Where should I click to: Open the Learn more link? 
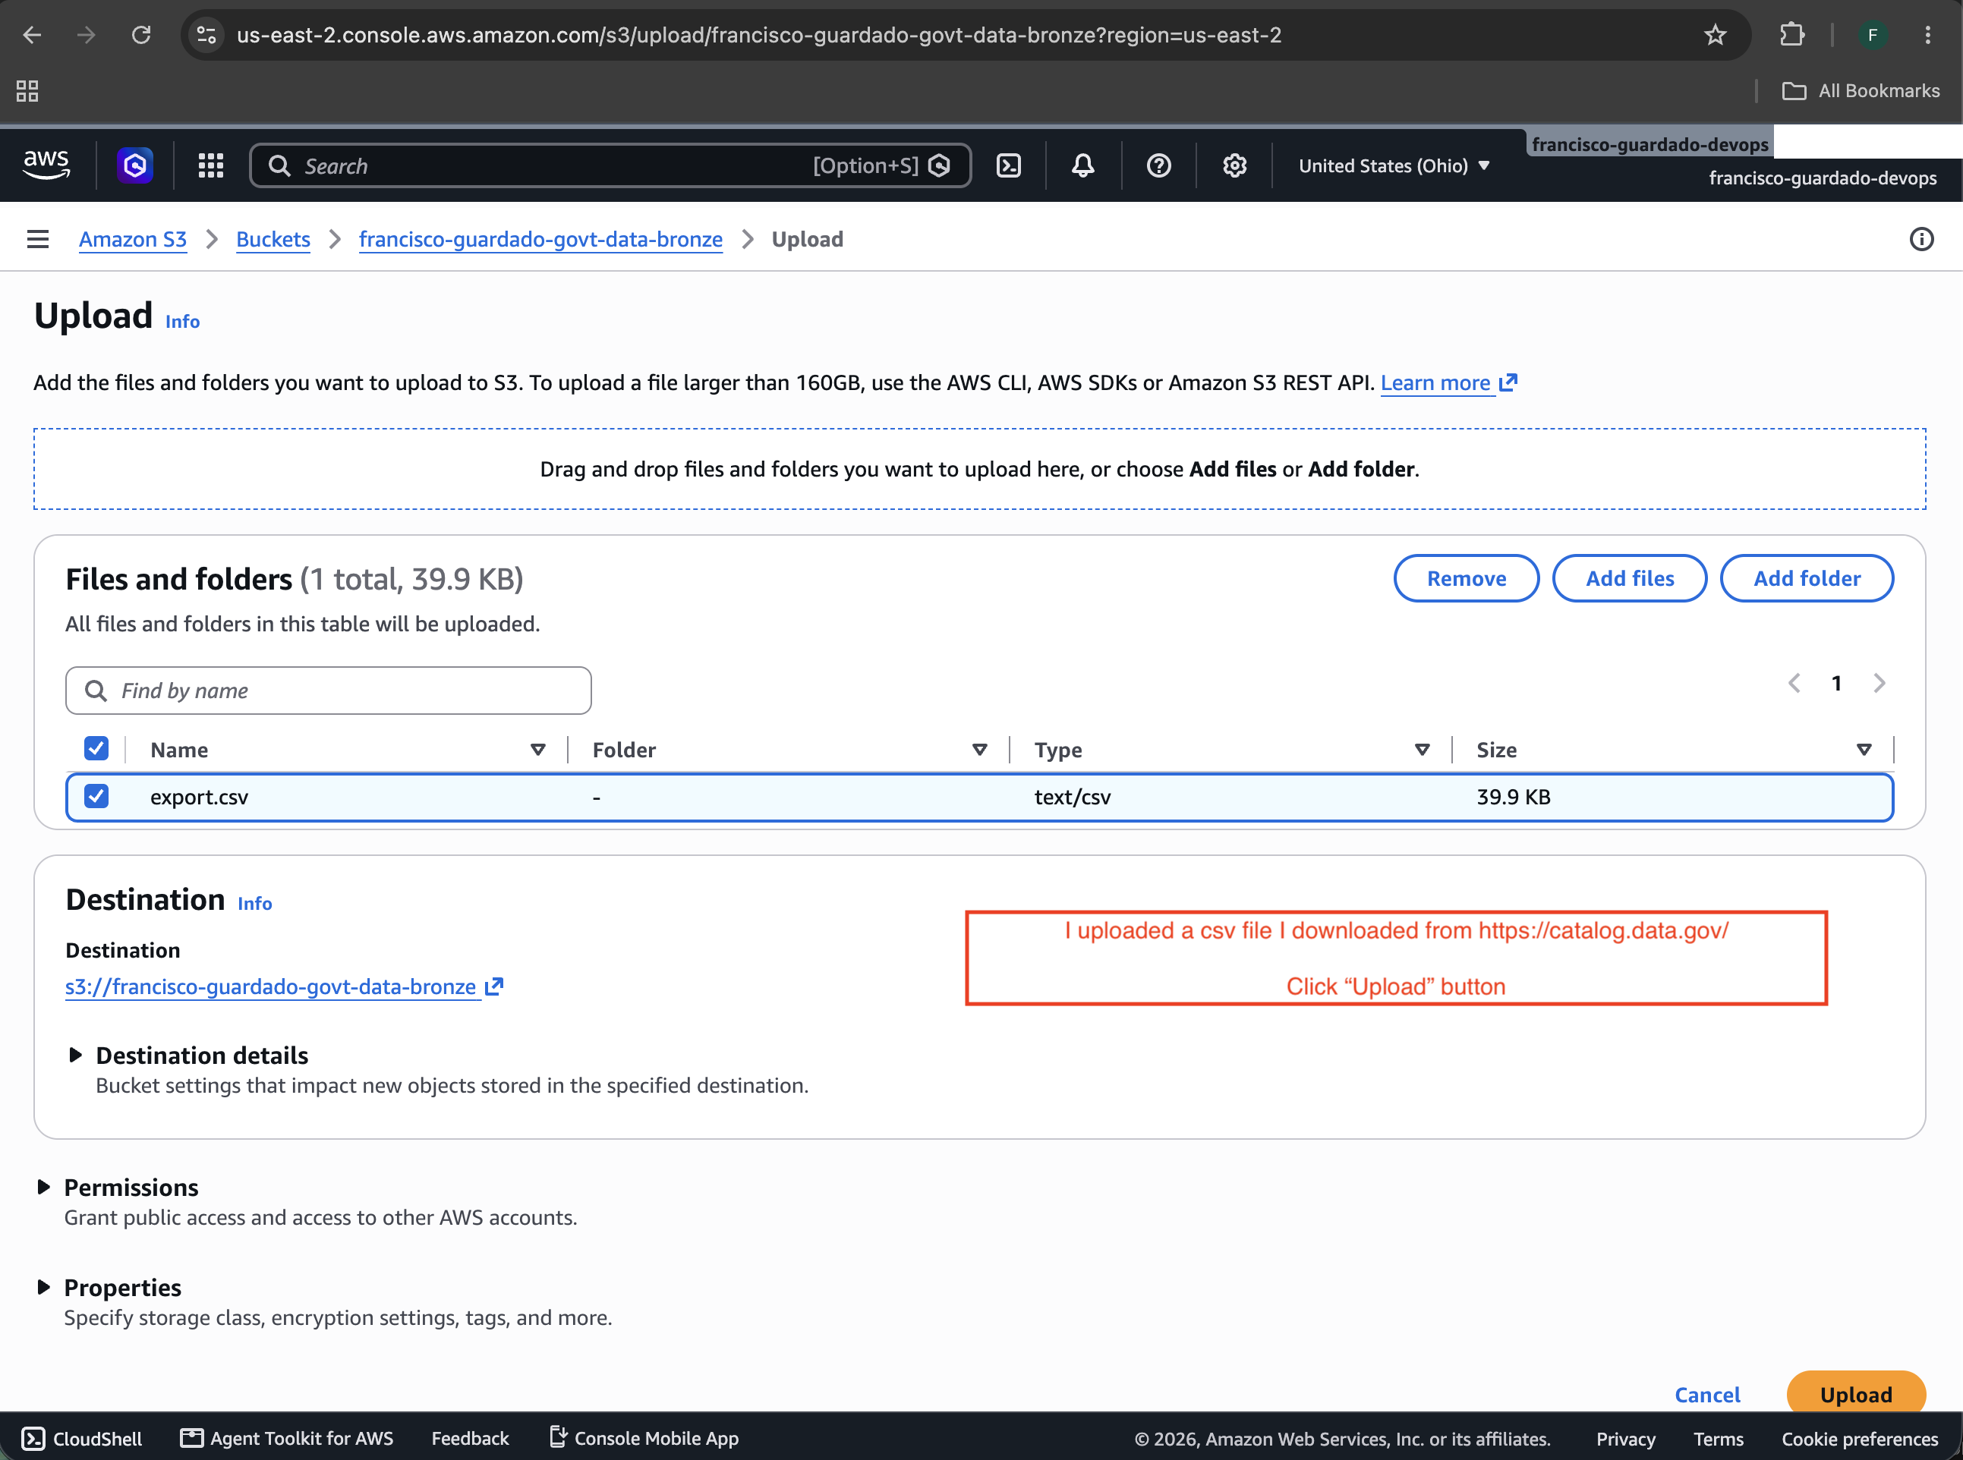pos(1448,382)
